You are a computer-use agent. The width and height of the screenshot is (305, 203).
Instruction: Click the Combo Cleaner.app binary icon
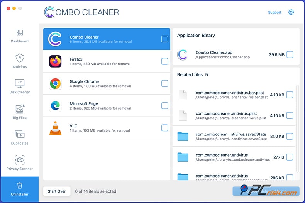(183, 55)
